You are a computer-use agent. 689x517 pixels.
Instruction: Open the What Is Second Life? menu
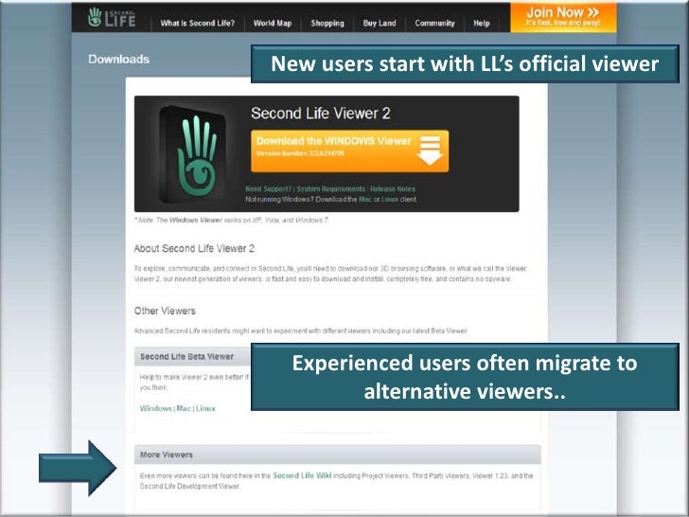tap(197, 24)
